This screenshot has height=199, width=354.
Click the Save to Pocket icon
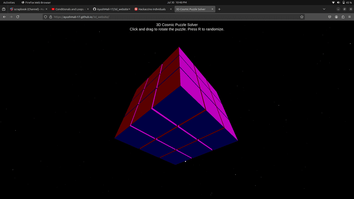point(330,17)
